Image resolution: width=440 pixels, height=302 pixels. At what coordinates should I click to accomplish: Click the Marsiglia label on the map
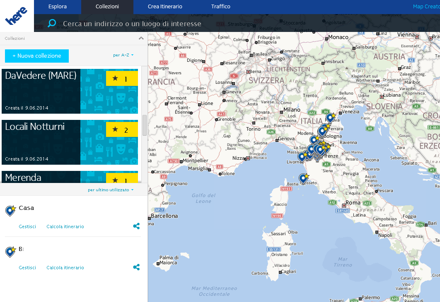[198, 168]
